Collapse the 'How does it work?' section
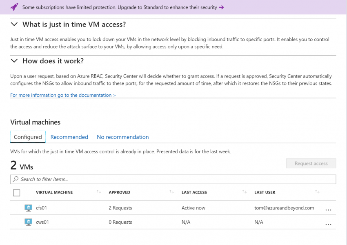347x245 pixels. (14, 61)
